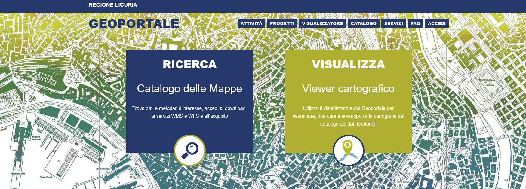
Task: Open the SERVIZI navigation item
Action: click(393, 23)
